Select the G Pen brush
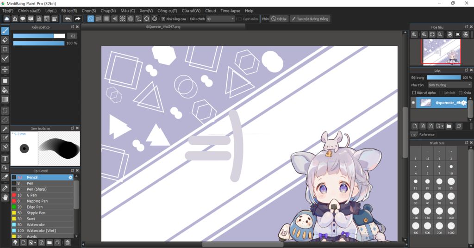Viewport: 474px width, 248px height. pos(42,195)
